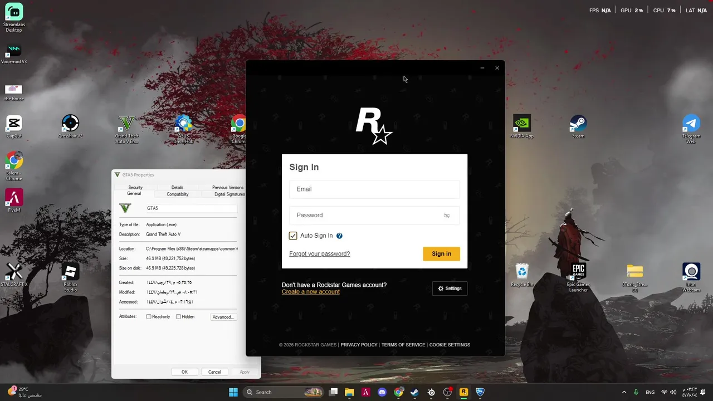The width and height of the screenshot is (713, 401).
Task: Open Iriun Webcam desktop shortcut
Action: pos(691,278)
